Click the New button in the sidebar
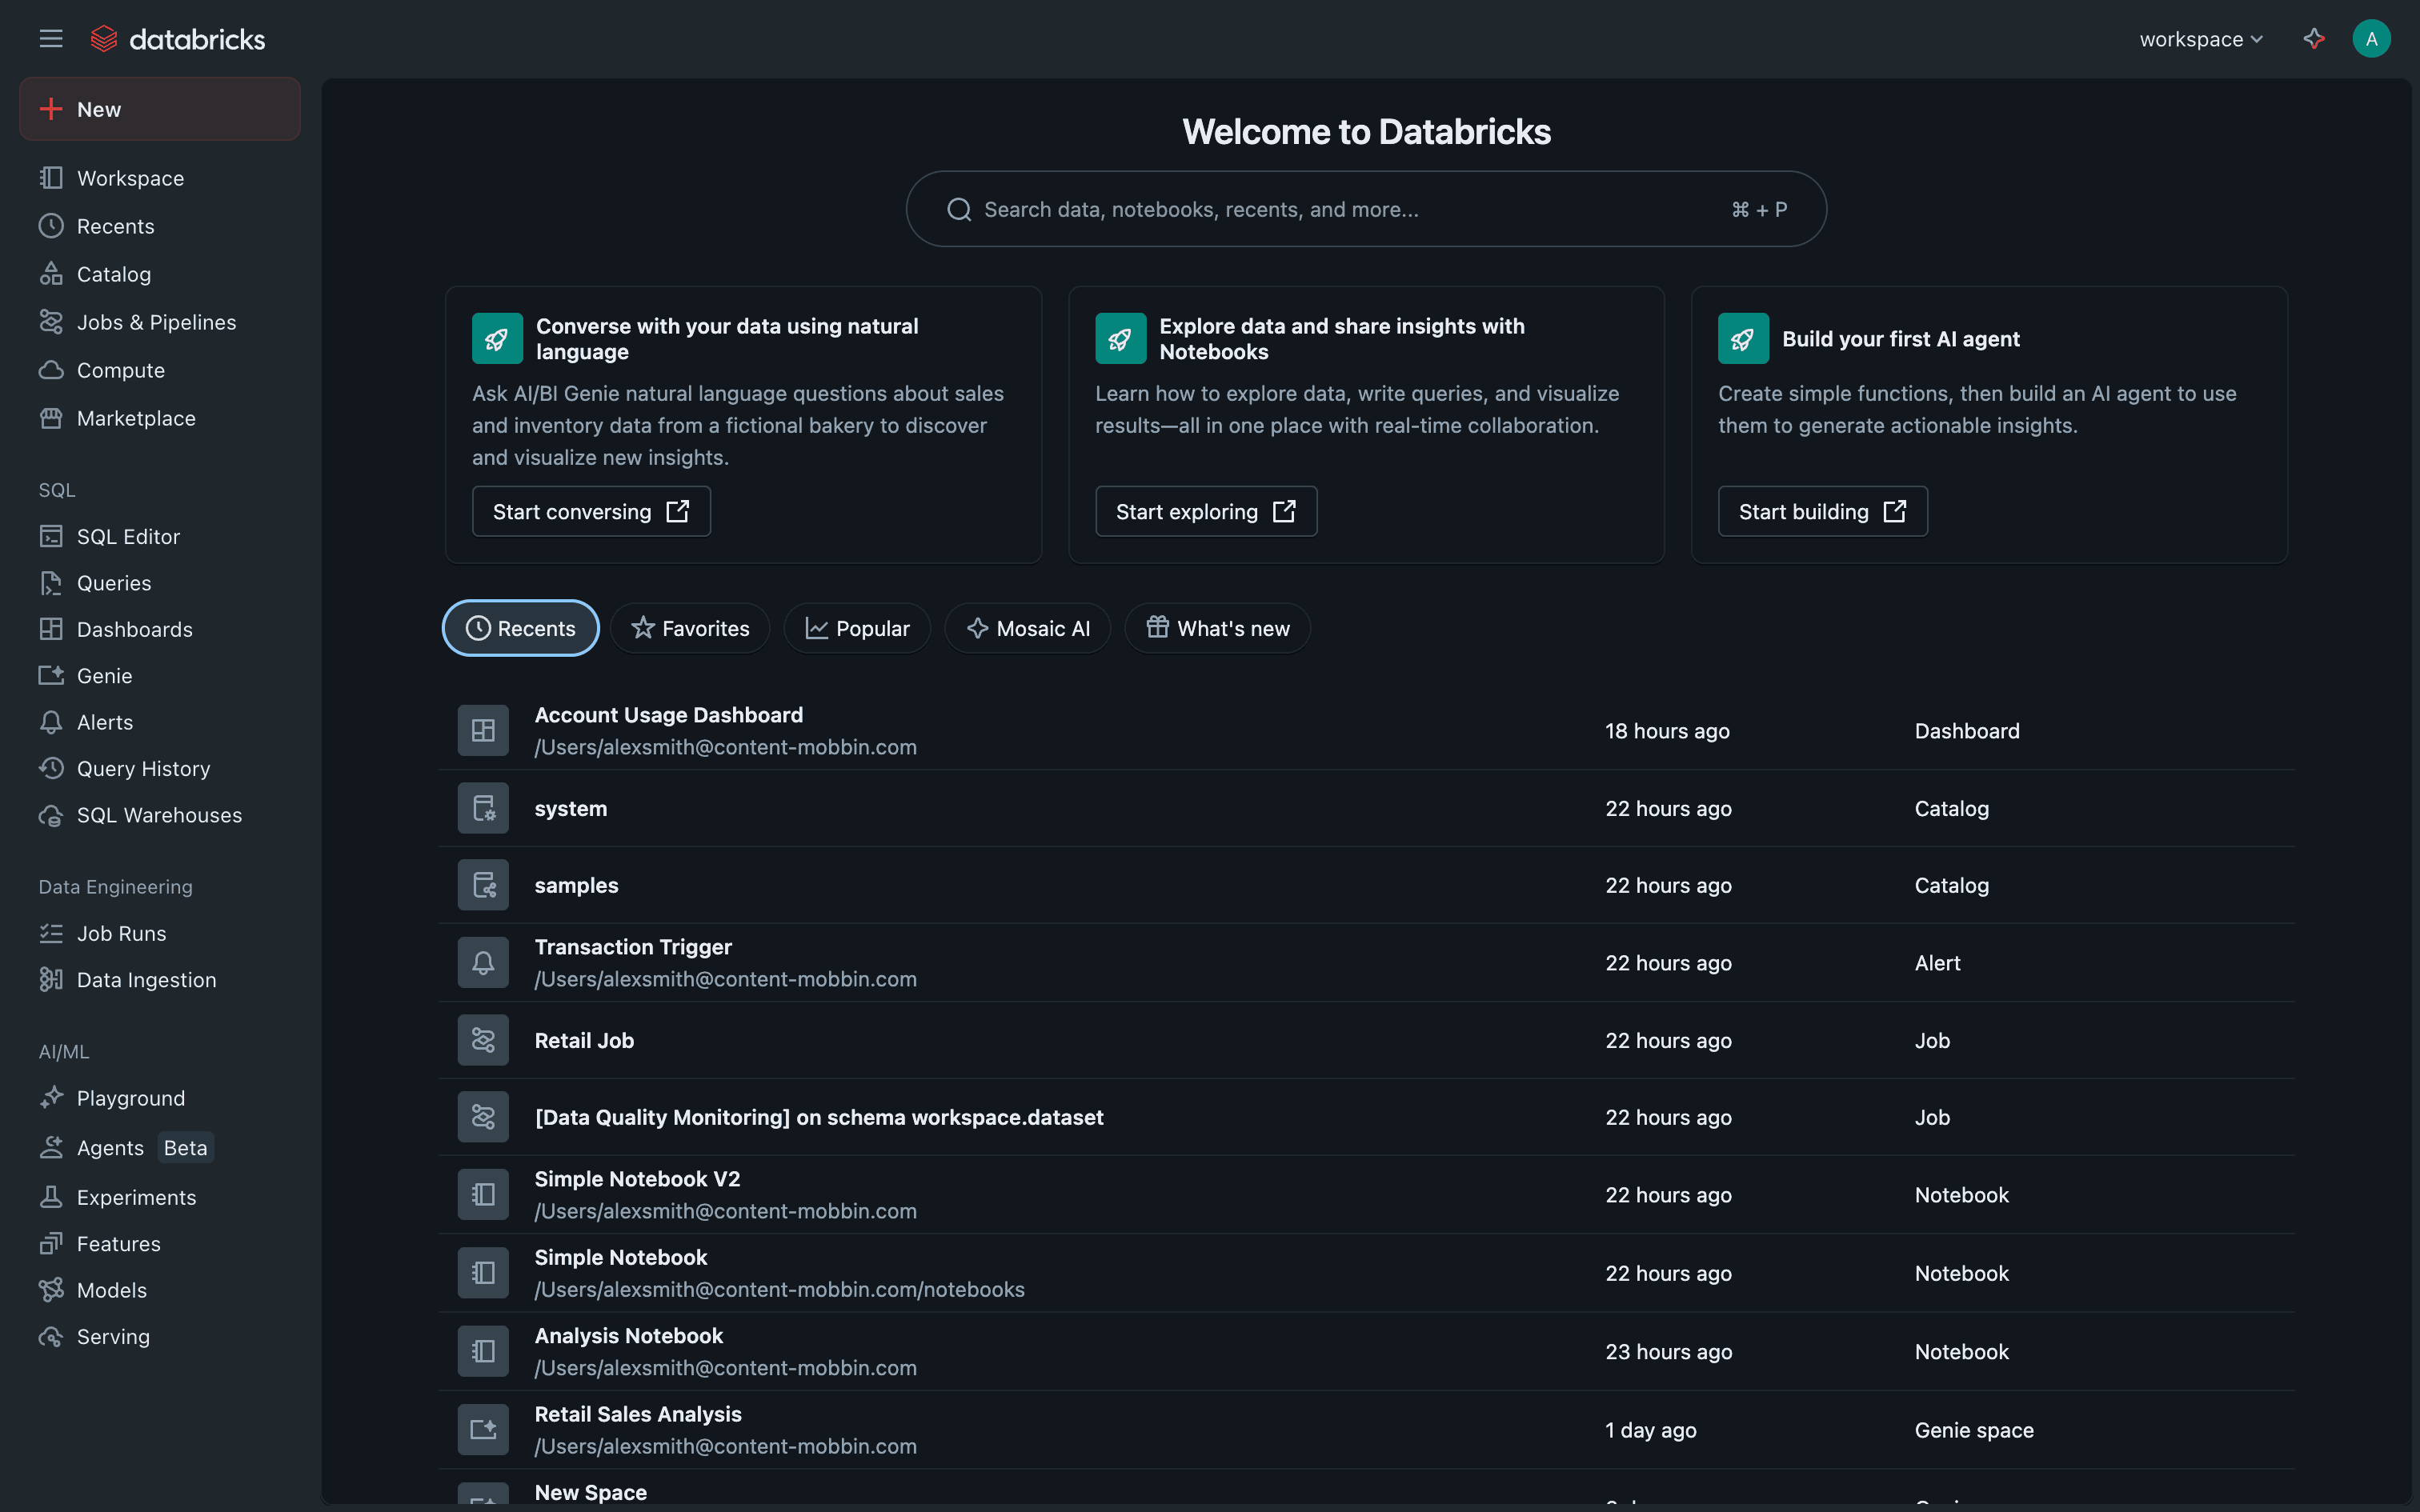This screenshot has height=1512, width=2420. click(x=160, y=109)
